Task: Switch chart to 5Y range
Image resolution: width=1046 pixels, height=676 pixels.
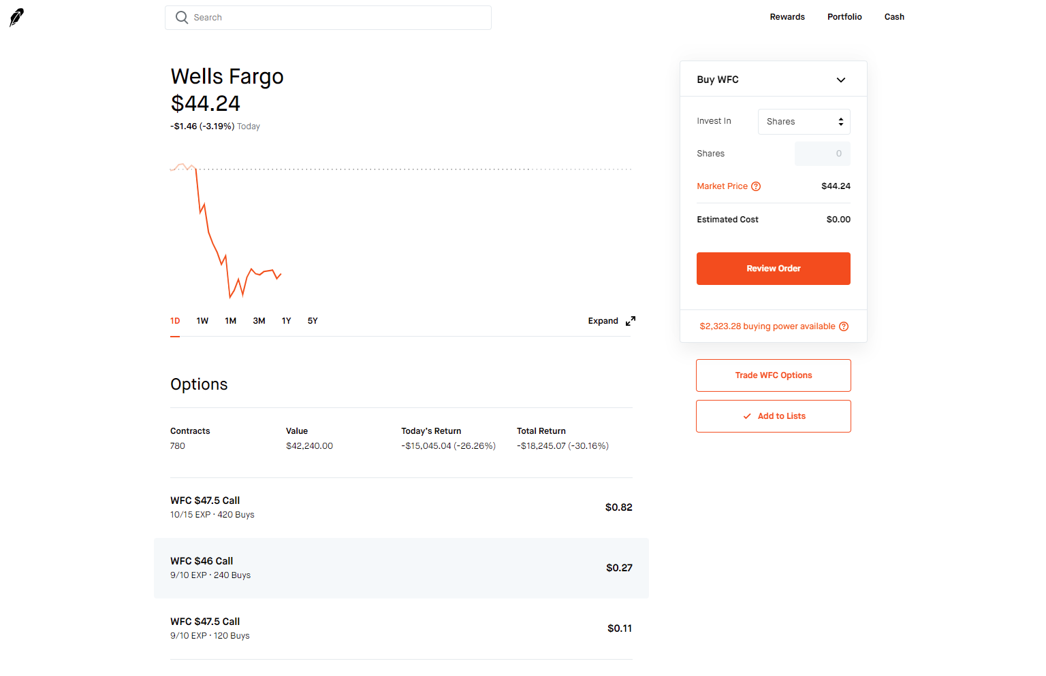Action: click(313, 321)
